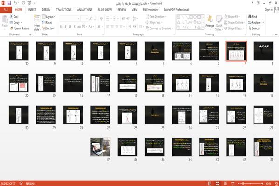Switch to DESIGN tab

tap(46, 10)
